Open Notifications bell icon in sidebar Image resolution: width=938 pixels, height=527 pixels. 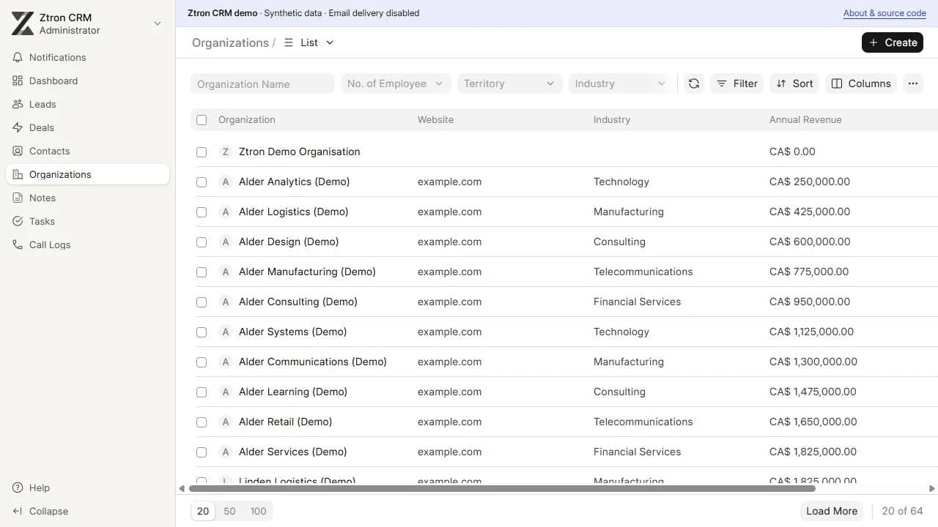click(x=18, y=57)
